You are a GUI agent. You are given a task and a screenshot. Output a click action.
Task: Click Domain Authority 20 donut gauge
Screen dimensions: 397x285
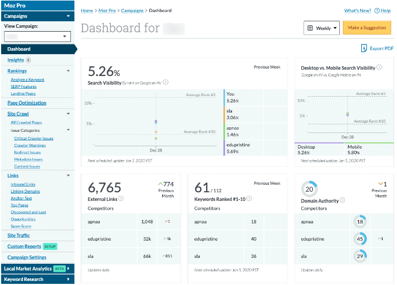click(309, 189)
